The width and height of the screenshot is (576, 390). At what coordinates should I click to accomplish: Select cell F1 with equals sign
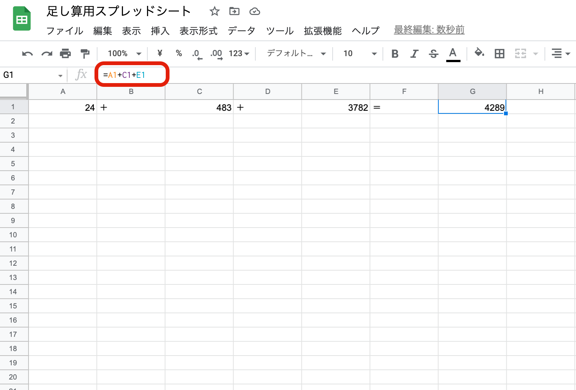404,107
